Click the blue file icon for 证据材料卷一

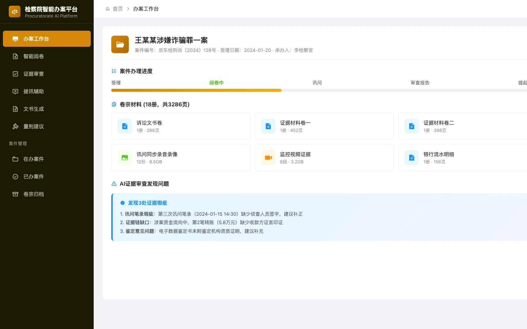pos(268,126)
